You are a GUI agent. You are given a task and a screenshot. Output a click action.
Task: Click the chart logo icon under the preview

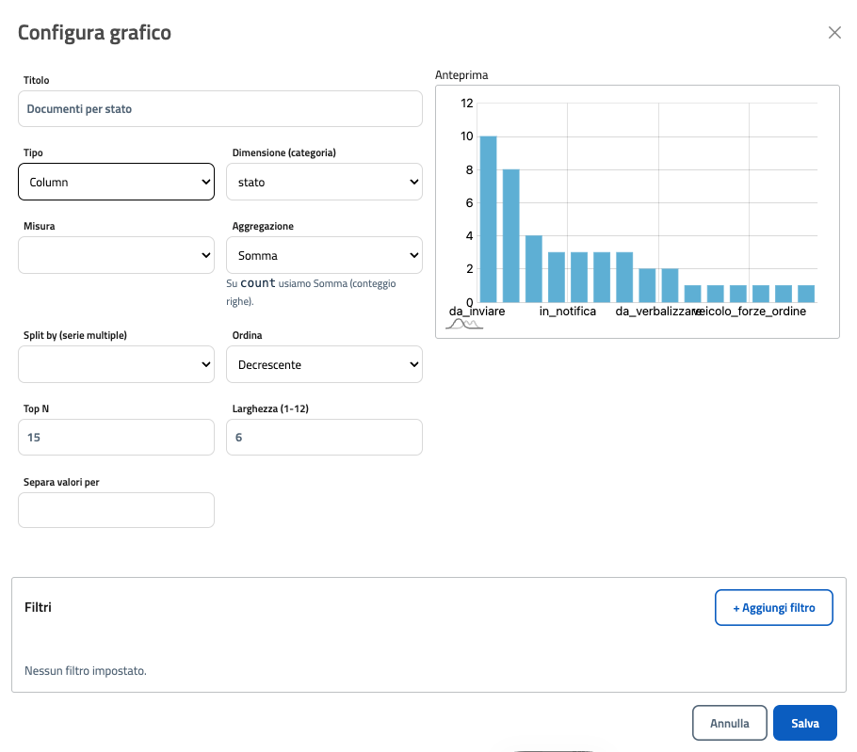tap(463, 325)
